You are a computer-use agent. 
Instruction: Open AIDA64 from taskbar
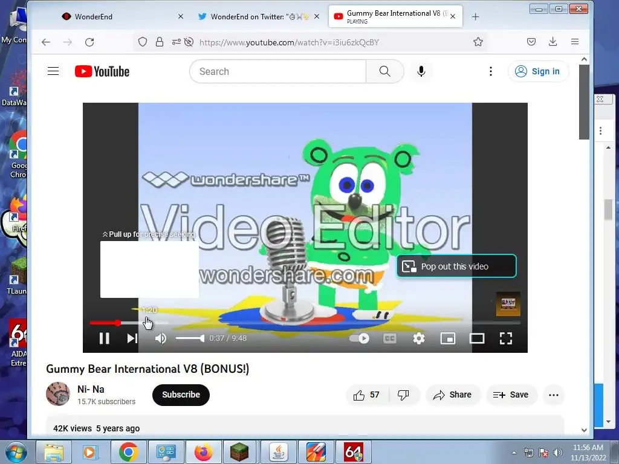pos(354,452)
